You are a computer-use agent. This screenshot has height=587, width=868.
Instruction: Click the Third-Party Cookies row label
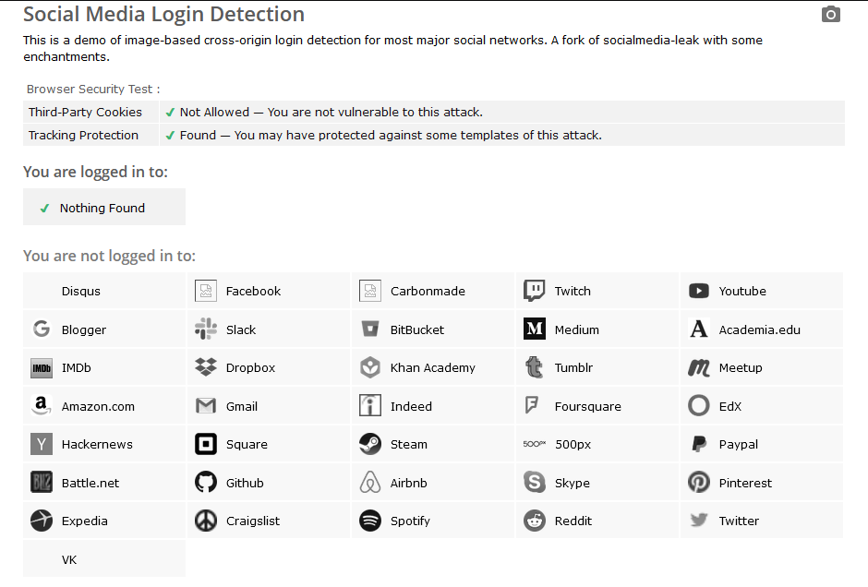85,113
